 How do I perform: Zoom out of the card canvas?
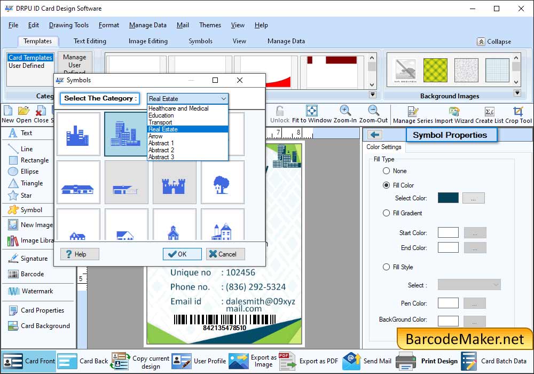pos(373,114)
